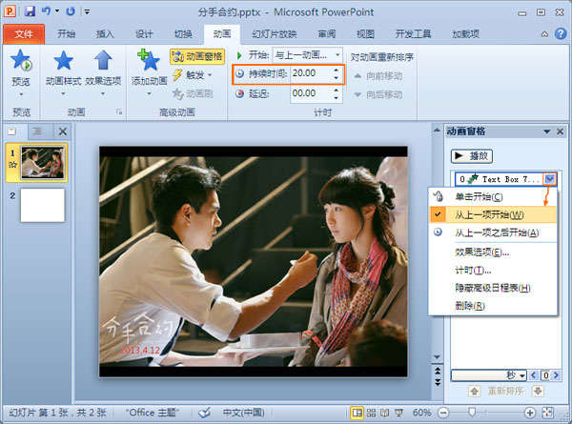572x424 pixels.
Task: Click the zoom in plus button
Action: pyautogui.click(x=530, y=413)
